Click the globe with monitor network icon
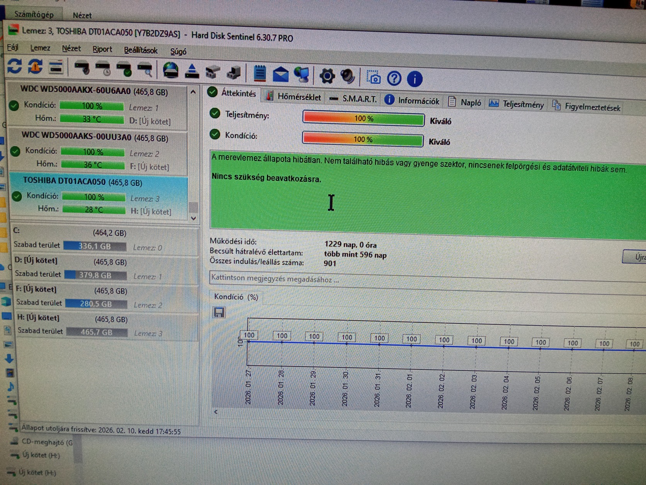The height and width of the screenshot is (485, 646). (x=302, y=75)
